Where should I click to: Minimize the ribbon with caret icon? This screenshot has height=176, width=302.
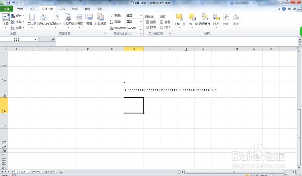278,9
